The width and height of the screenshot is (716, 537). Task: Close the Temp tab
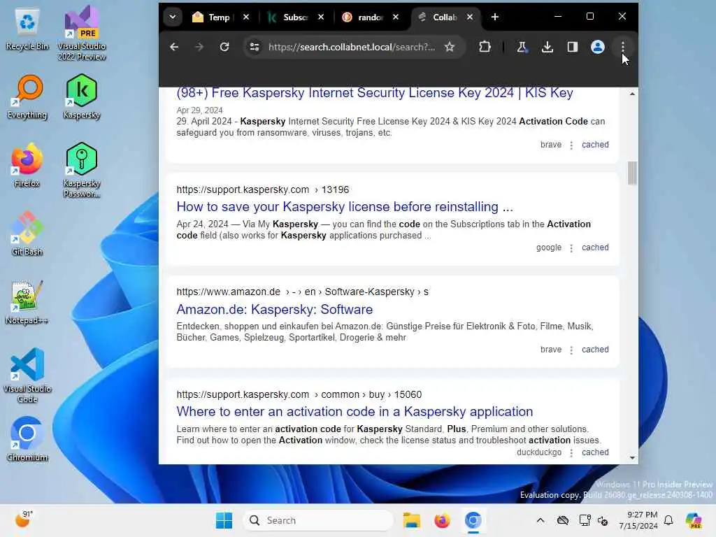[x=246, y=17]
